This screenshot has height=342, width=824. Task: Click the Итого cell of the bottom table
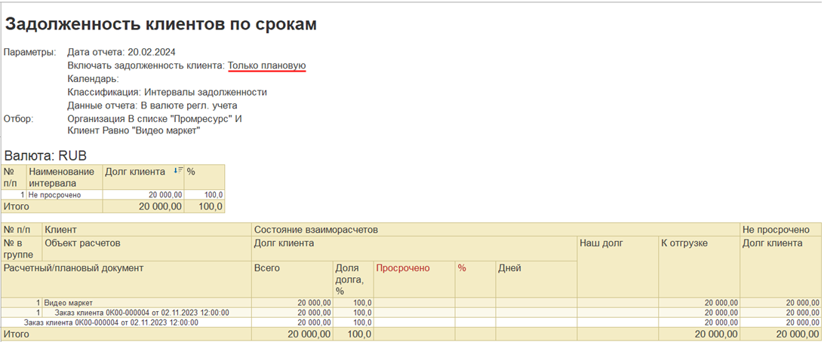(126, 334)
